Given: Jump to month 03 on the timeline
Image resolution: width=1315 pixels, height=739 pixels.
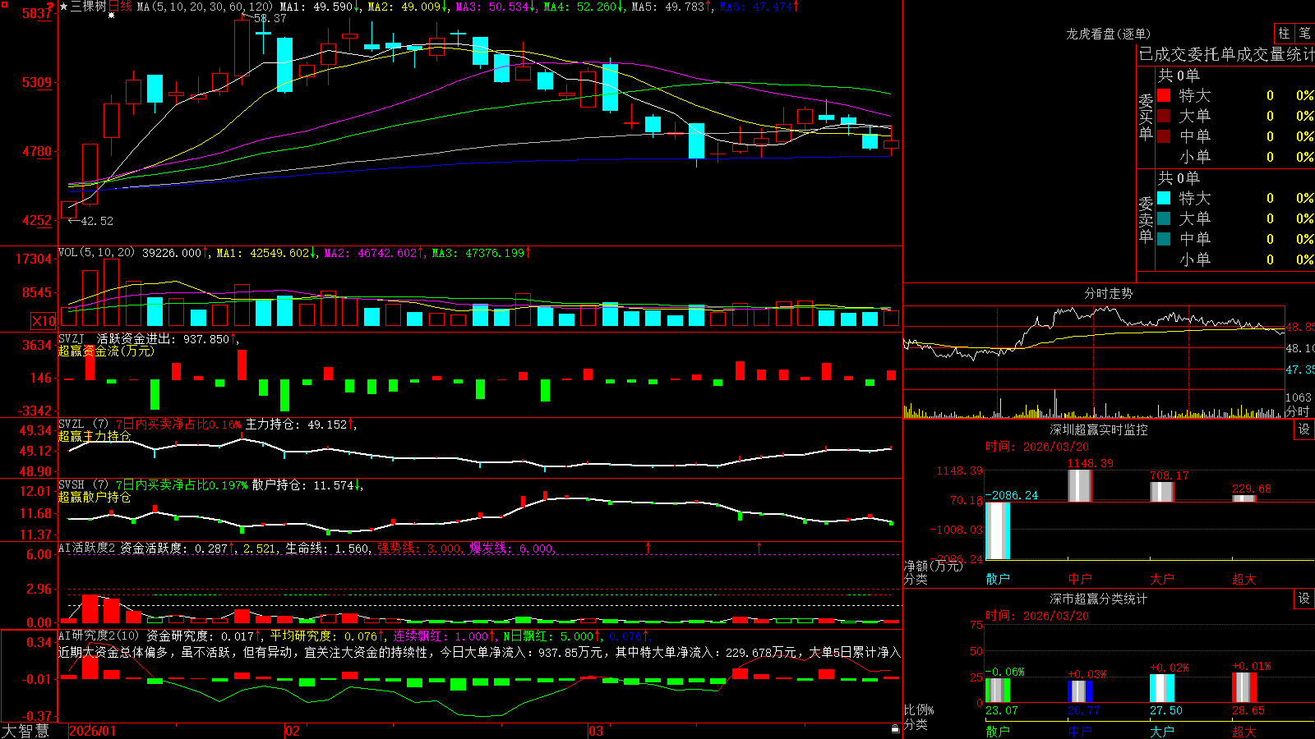Looking at the screenshot, I should point(596,731).
